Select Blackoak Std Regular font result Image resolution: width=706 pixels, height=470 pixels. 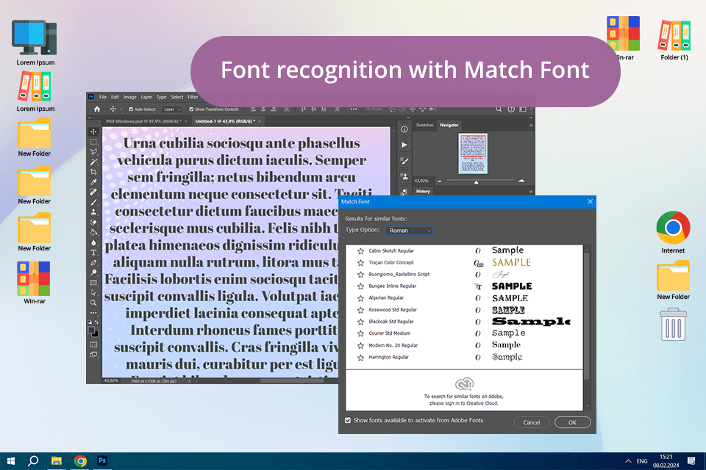click(464, 322)
